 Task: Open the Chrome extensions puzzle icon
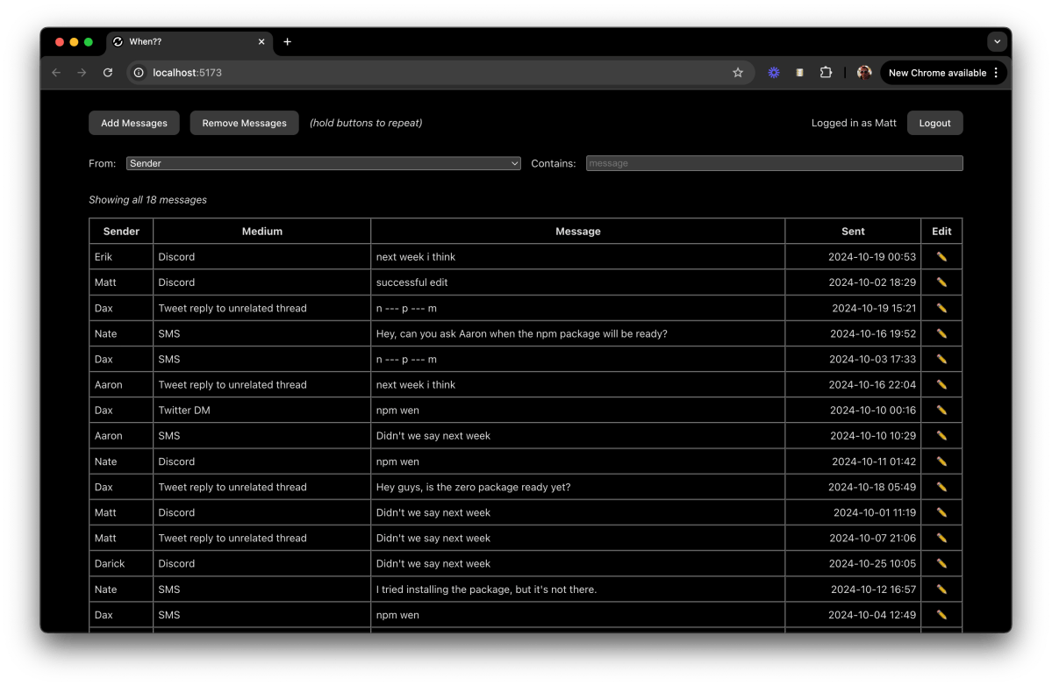(x=826, y=73)
